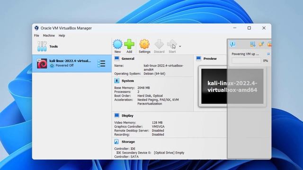Click the Debian (64-bit) operating system value
303x170 pixels.
pyautogui.click(x=154, y=74)
